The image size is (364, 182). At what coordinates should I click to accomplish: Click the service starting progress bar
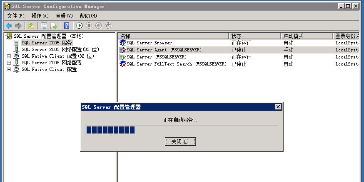(182, 130)
